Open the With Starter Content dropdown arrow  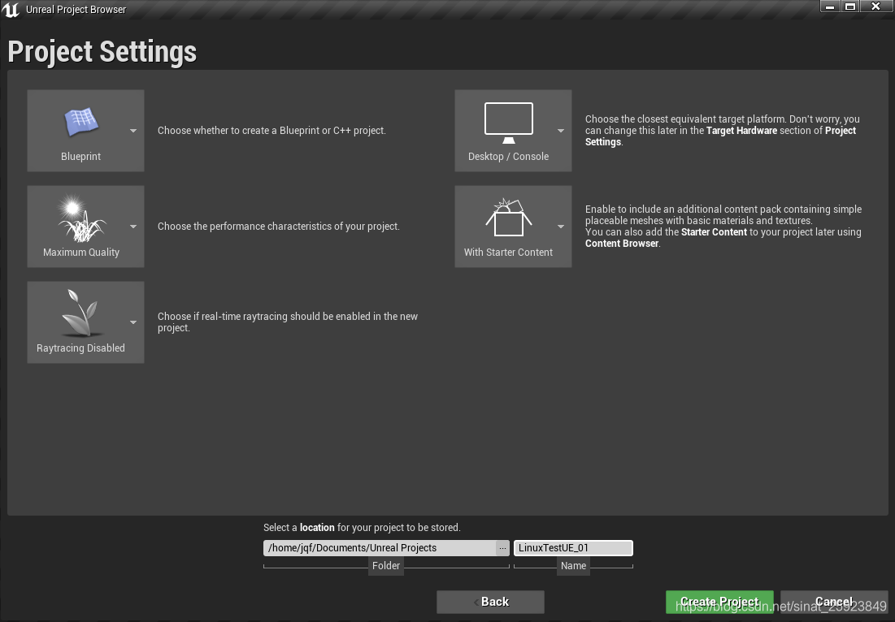[561, 227]
